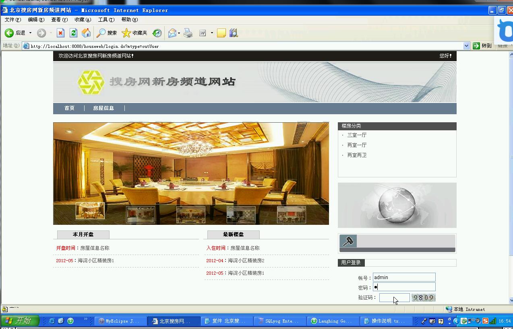Image resolution: width=513 pixels, height=329 pixels.
Task: Click the IE window title-bar icon
Action: click(x=5, y=10)
